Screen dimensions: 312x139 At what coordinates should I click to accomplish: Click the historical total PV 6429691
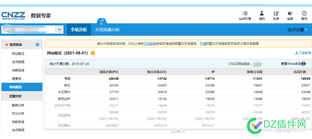click(x=112, y=125)
